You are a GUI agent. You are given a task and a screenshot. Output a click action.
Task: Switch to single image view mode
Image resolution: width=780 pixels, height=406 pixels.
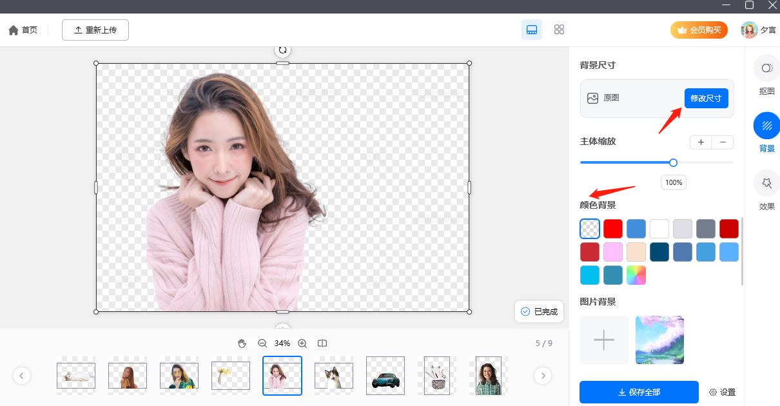tap(532, 30)
